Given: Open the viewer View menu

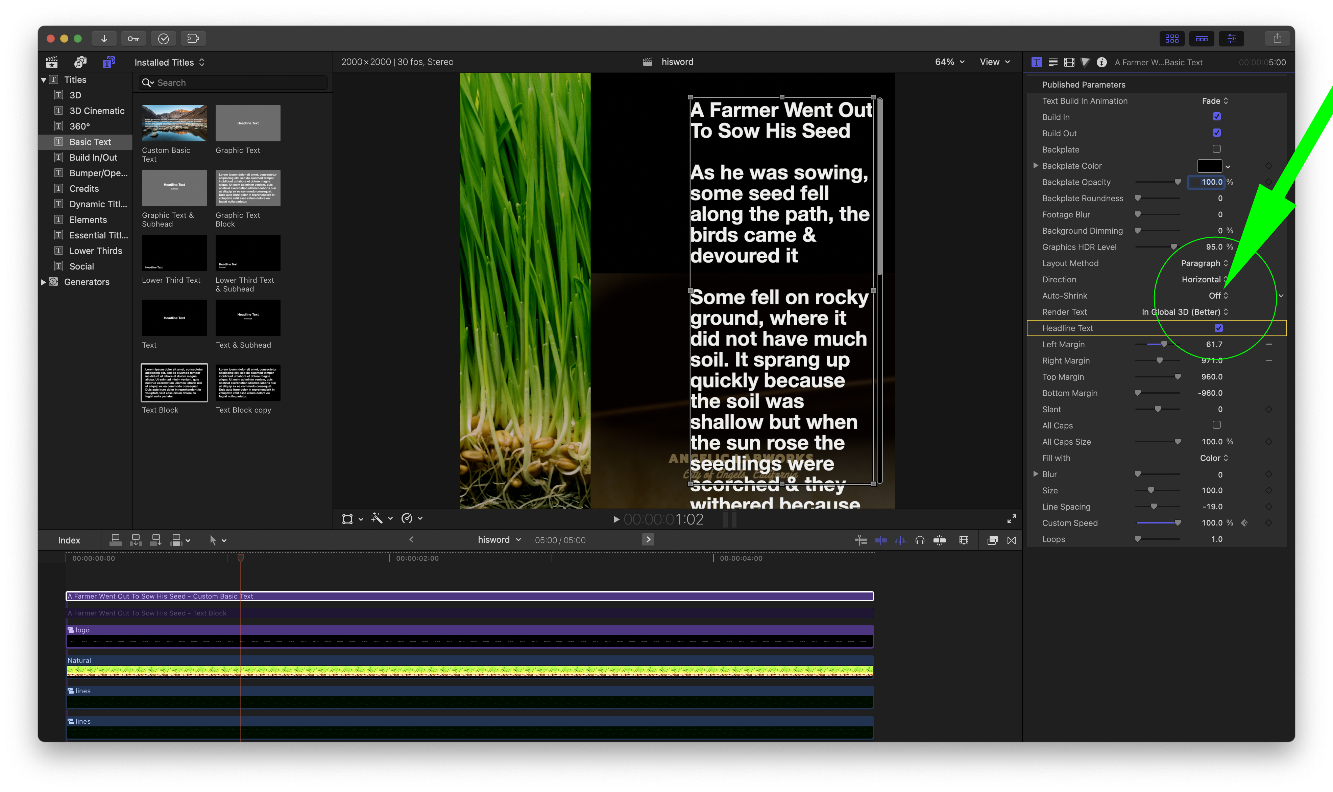Looking at the screenshot, I should 994,62.
